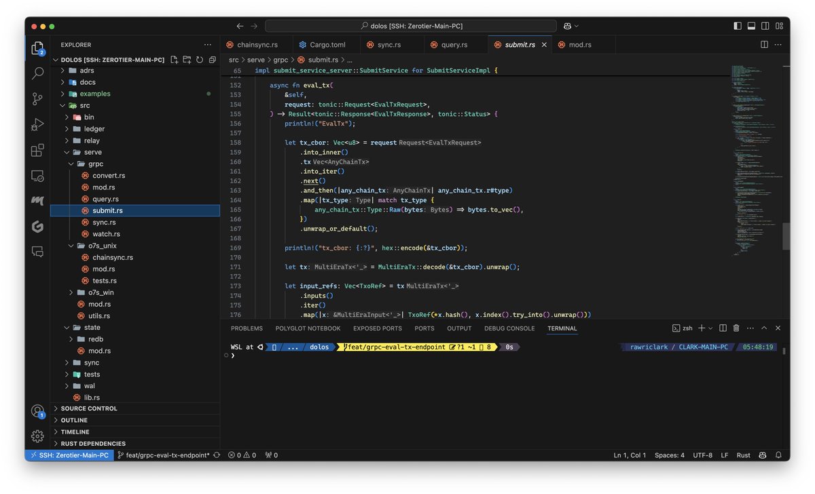
Task: Click the code minimap
Action: tap(756, 159)
